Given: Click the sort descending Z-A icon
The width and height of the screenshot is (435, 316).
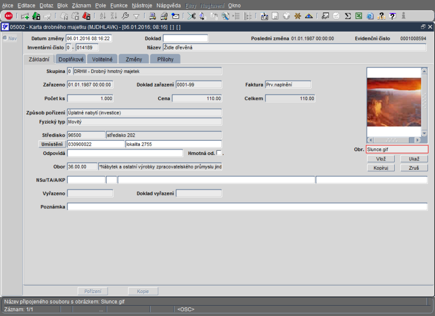Looking at the screenshot, I should pos(114,16).
